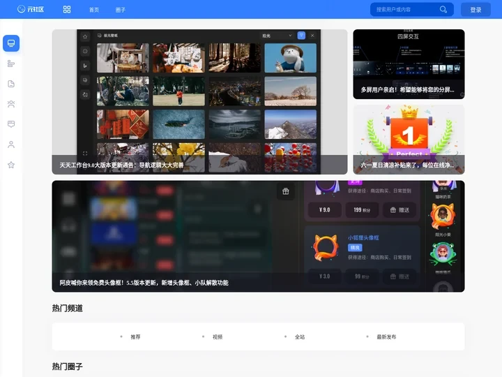502x377 pixels.
Task: Open the single-user sidebar icon
Action: [x=11, y=145]
